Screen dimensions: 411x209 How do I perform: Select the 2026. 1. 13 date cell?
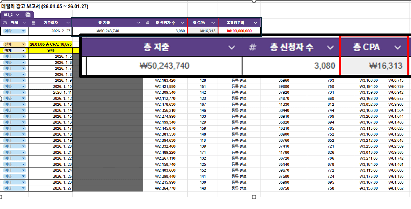[x=51, y=104]
